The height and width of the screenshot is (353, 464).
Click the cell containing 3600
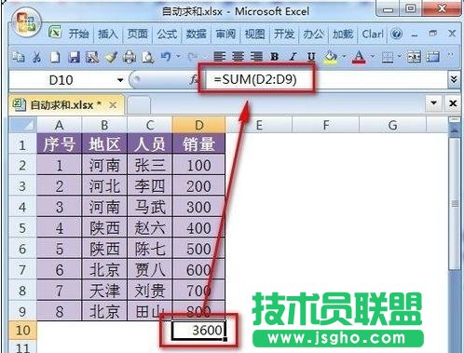198,330
